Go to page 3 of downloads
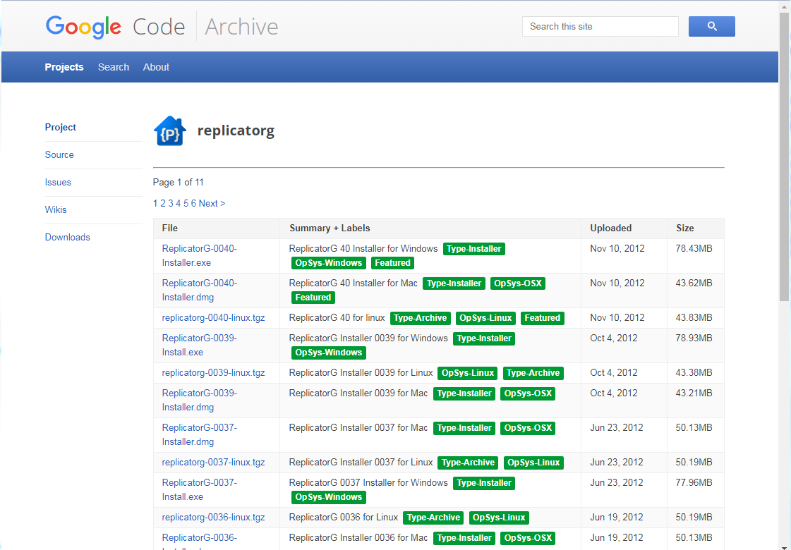 coord(171,203)
